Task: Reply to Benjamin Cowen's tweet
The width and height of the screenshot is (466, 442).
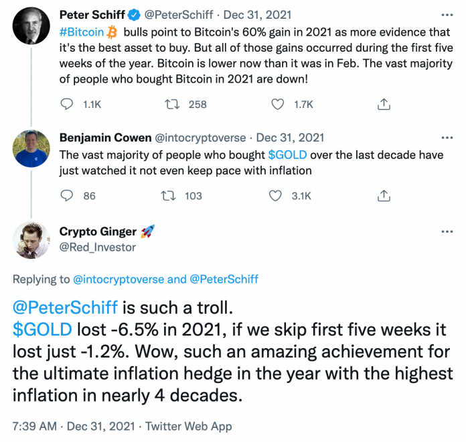Action: pyautogui.click(x=67, y=196)
